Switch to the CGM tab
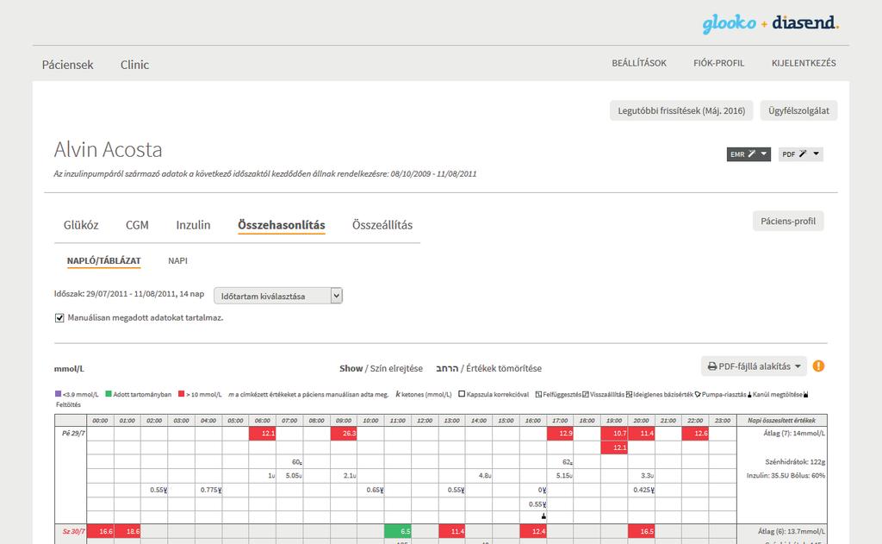The height and width of the screenshot is (544, 882). click(137, 225)
